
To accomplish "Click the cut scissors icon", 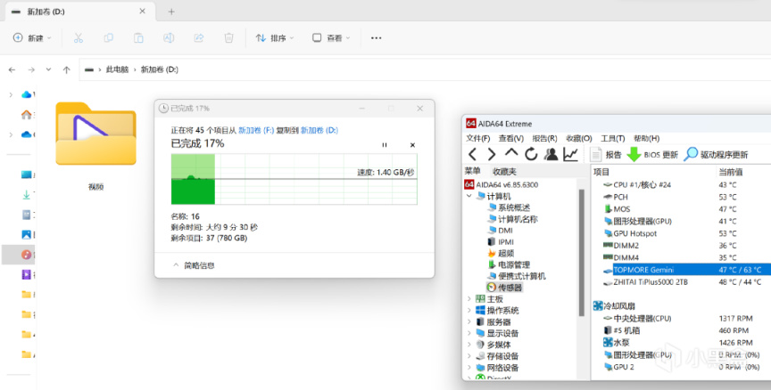I will pos(79,37).
